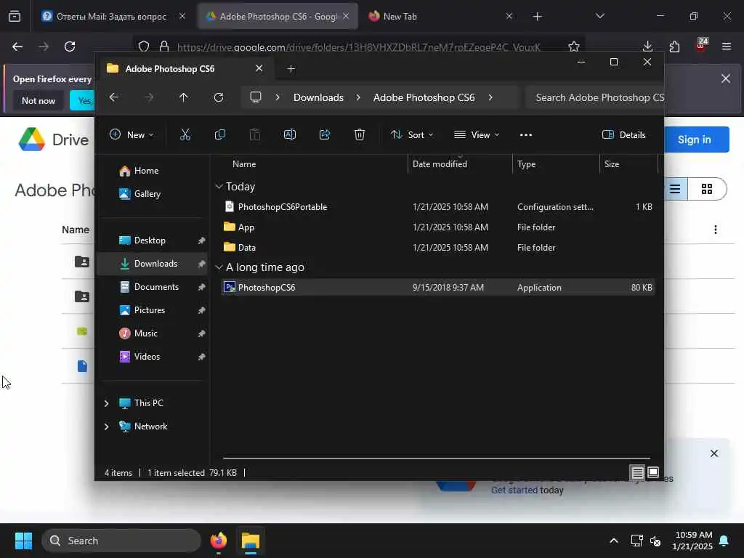Click the Windows Start button
The height and width of the screenshot is (558, 744).
tap(23, 541)
